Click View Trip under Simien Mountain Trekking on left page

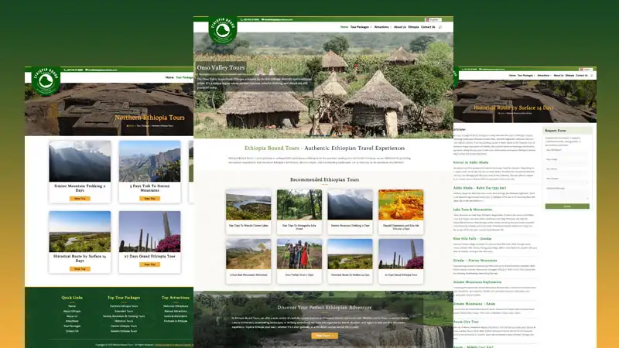click(80, 199)
